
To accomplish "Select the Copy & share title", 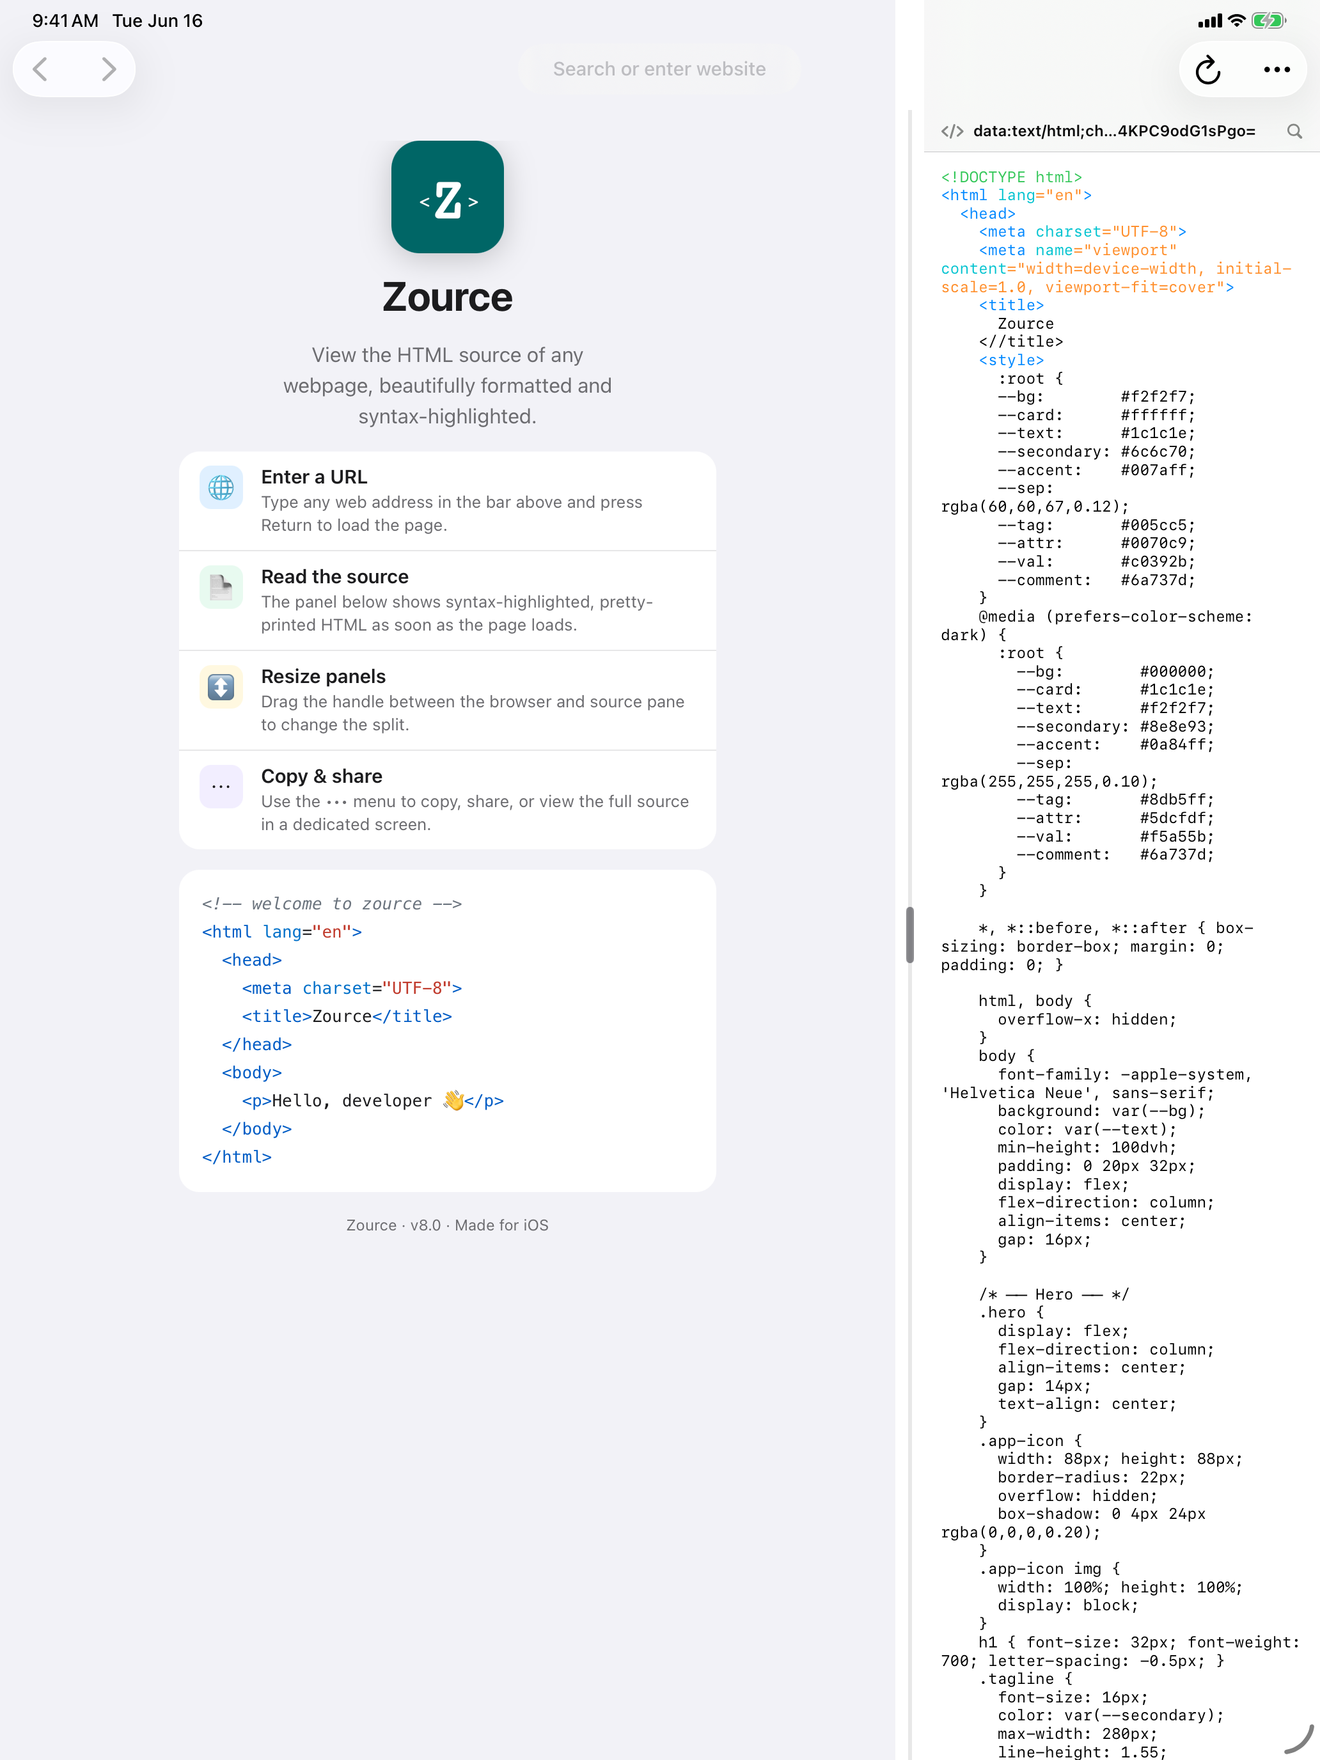I will pos(322,776).
